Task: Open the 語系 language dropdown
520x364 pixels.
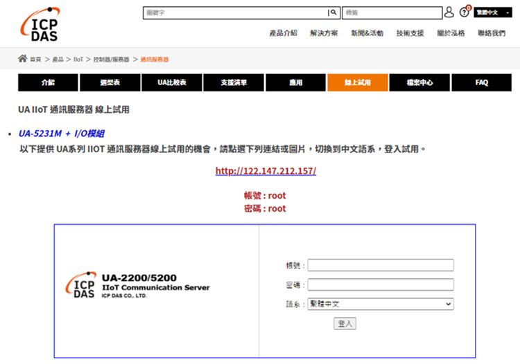Action: [x=381, y=304]
